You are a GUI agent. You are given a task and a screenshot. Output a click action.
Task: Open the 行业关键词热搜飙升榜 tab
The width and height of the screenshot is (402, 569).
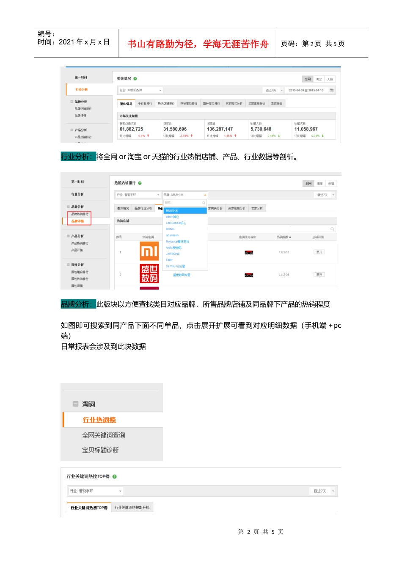pyautogui.click(x=132, y=508)
